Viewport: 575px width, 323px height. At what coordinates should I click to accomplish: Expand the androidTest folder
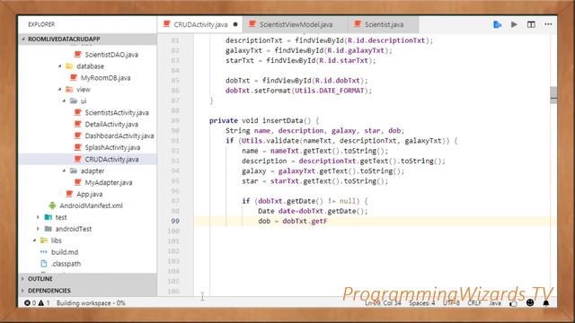tap(38, 229)
